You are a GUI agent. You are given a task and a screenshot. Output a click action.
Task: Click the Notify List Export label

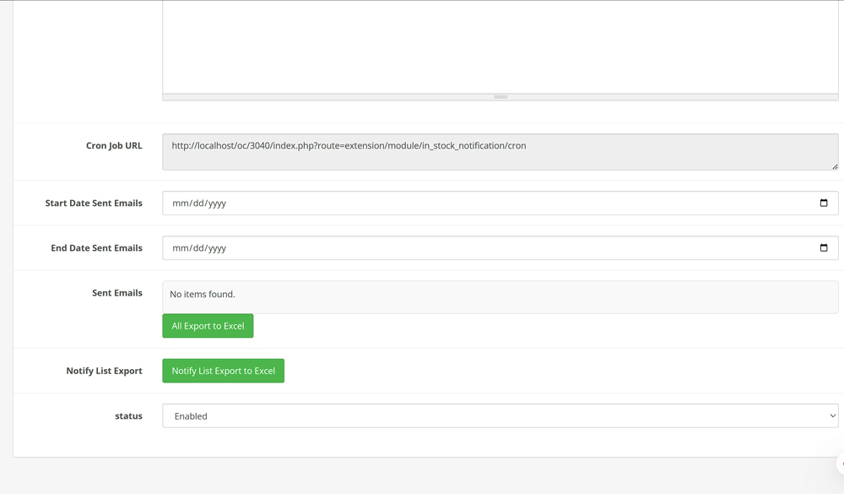coord(104,371)
